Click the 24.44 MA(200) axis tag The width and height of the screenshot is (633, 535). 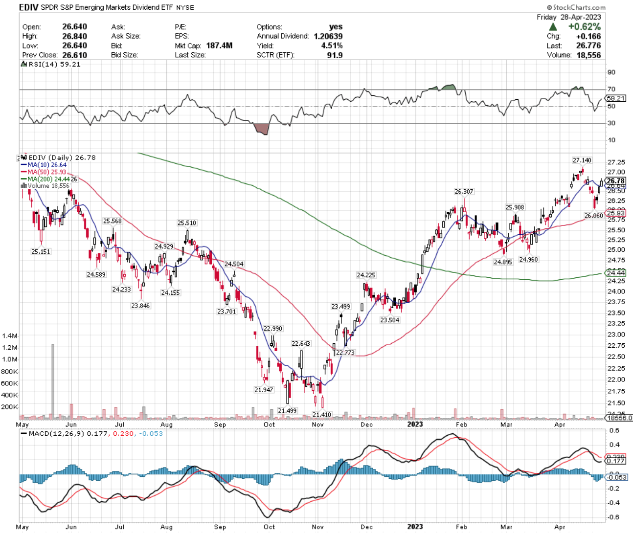tap(615, 273)
